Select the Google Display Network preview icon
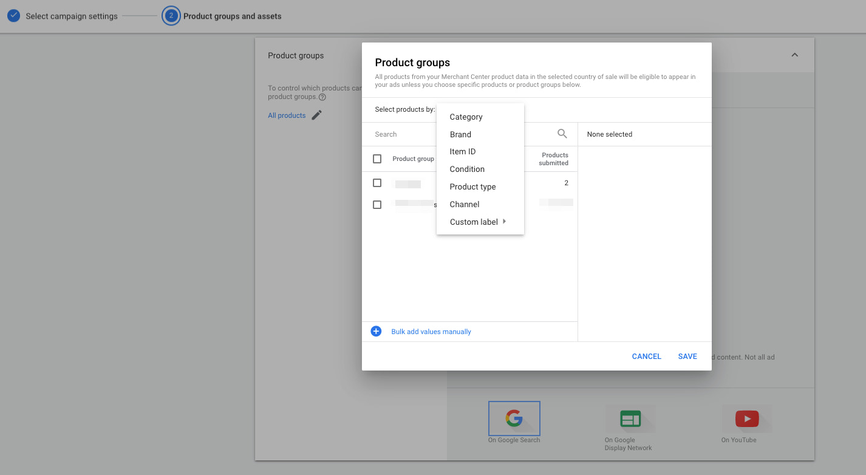866x475 pixels. coord(630,419)
